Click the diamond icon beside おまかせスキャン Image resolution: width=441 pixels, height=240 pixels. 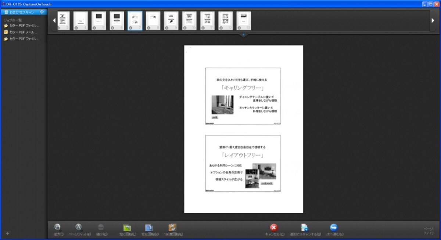(x=42, y=12)
